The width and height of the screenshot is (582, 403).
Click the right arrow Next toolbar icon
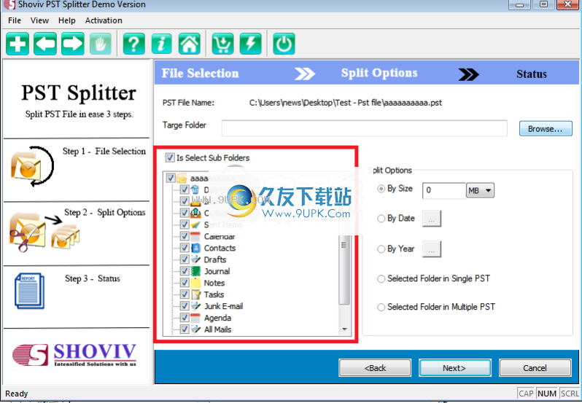(73, 44)
